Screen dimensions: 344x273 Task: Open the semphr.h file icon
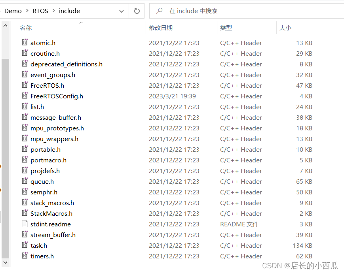(x=25, y=192)
